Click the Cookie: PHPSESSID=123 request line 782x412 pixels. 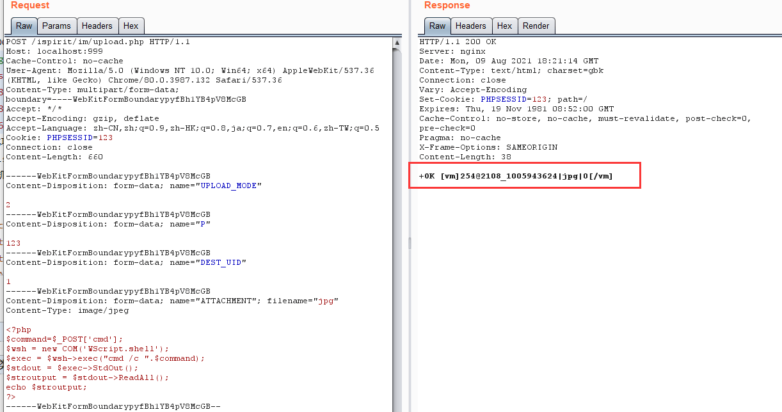[x=60, y=138]
